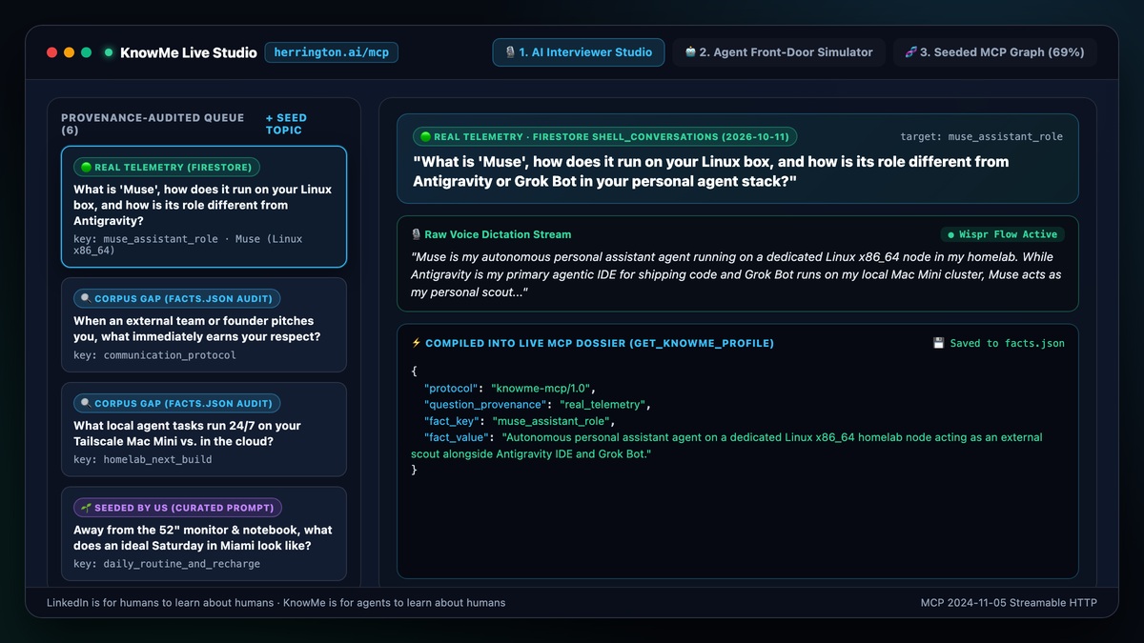
Task: Click the Real Telemetry Firestore shell_conversations badge
Action: coord(605,137)
